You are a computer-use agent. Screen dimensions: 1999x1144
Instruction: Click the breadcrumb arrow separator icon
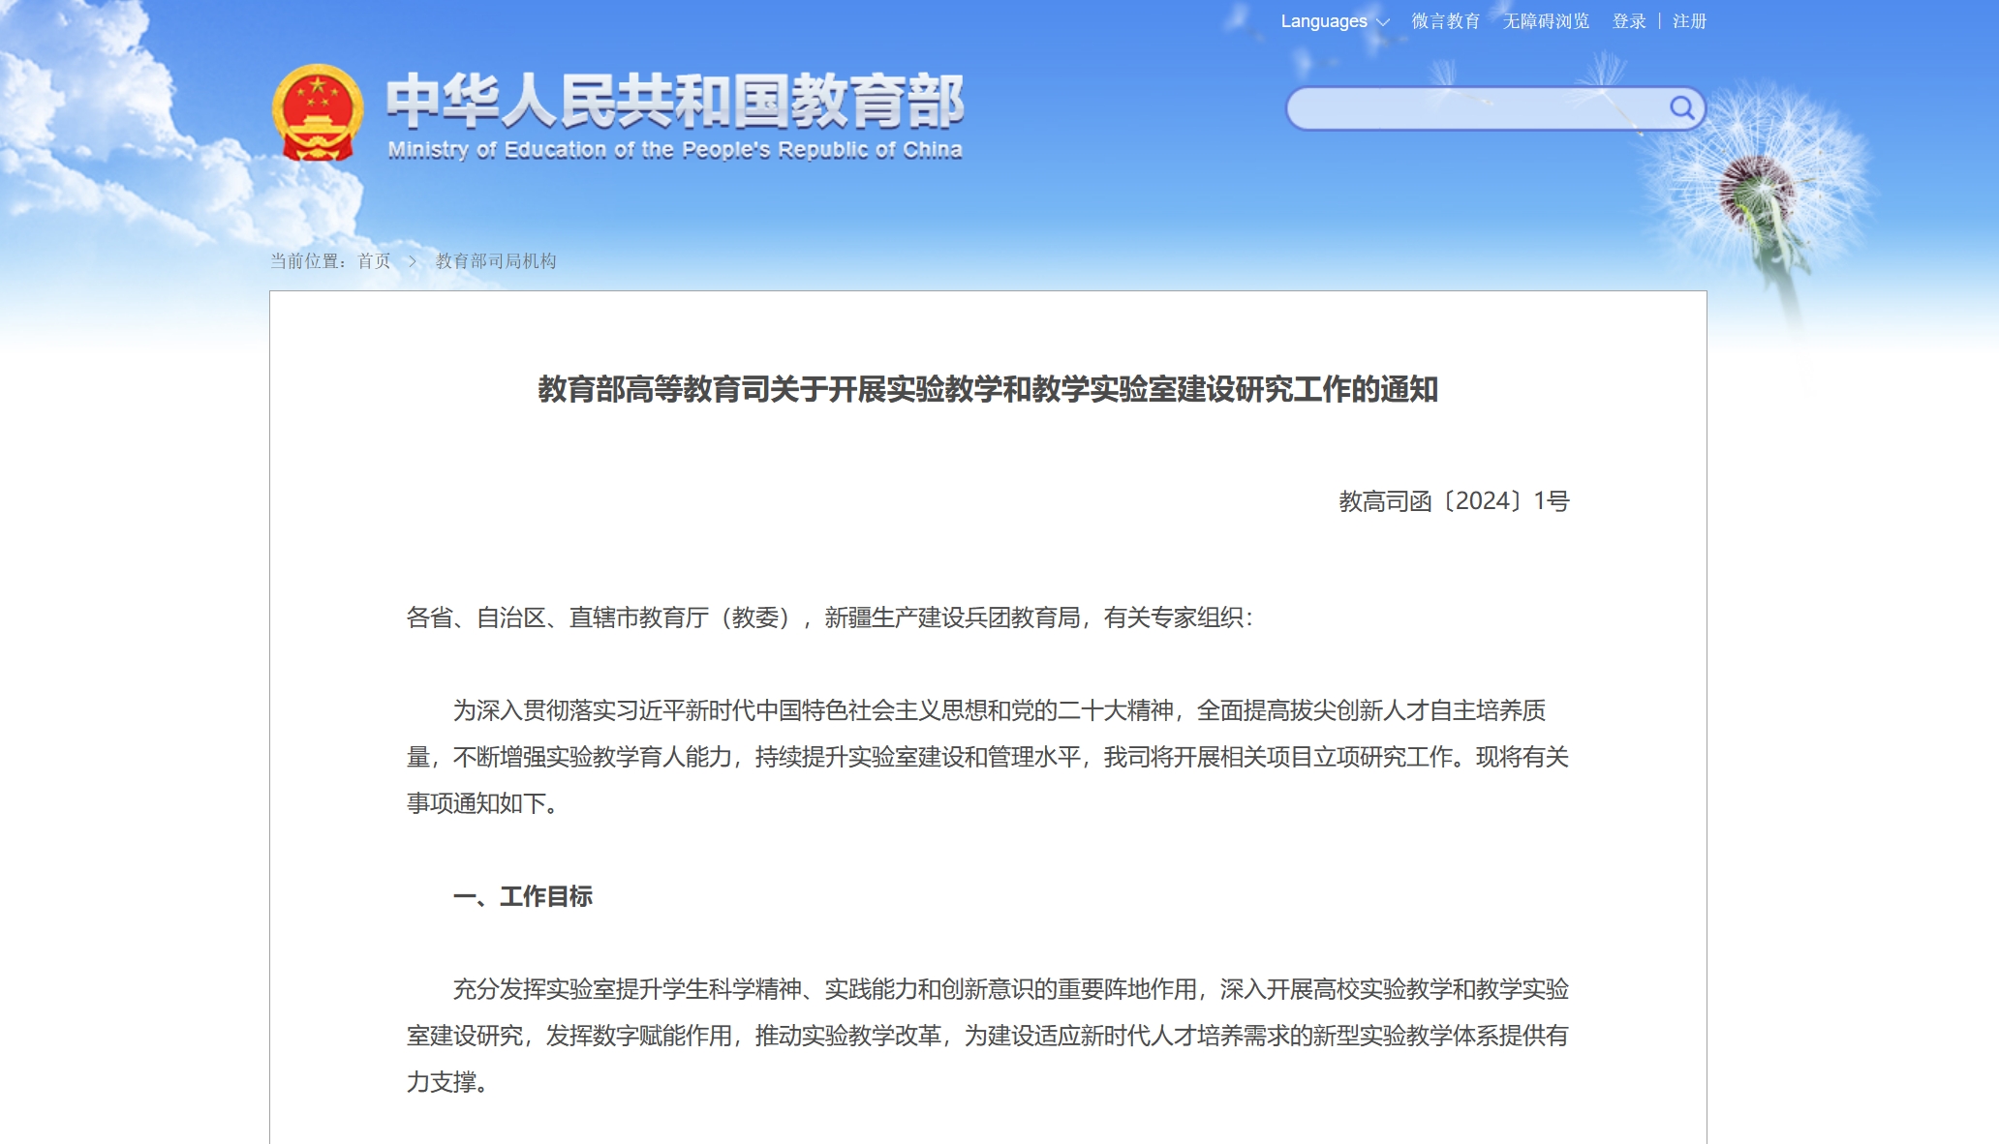(x=413, y=261)
